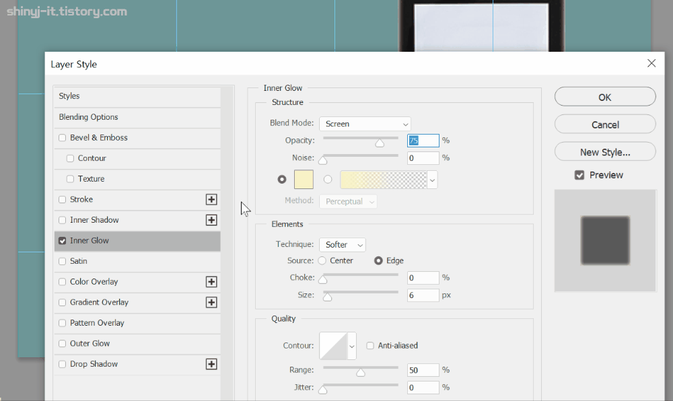This screenshot has height=401, width=673.
Task: Open the Technique Softer dropdown
Action: [342, 245]
